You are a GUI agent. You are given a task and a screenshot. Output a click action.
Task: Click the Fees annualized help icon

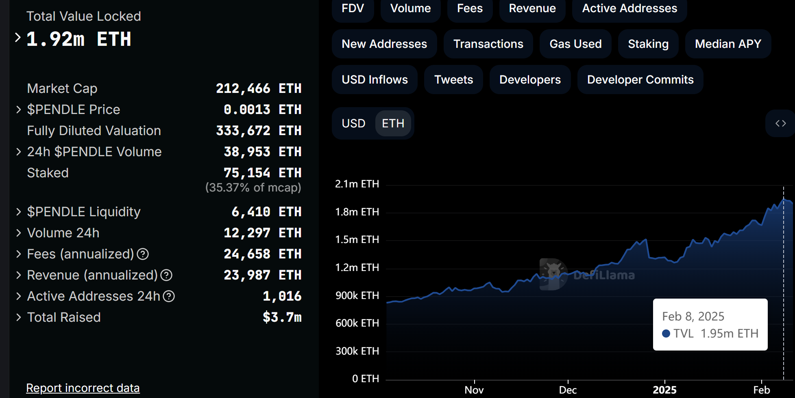click(143, 254)
